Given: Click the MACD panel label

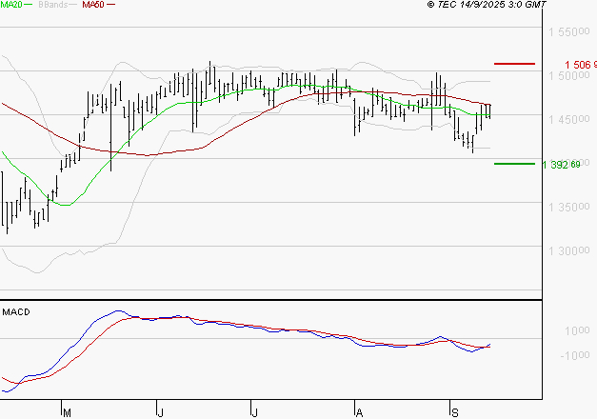Looking at the screenshot, I should [16, 311].
